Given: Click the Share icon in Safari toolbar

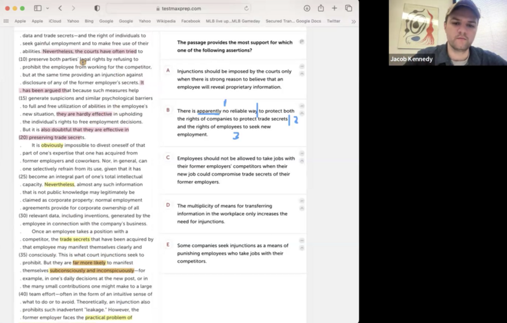Looking at the screenshot, I should point(321,8).
